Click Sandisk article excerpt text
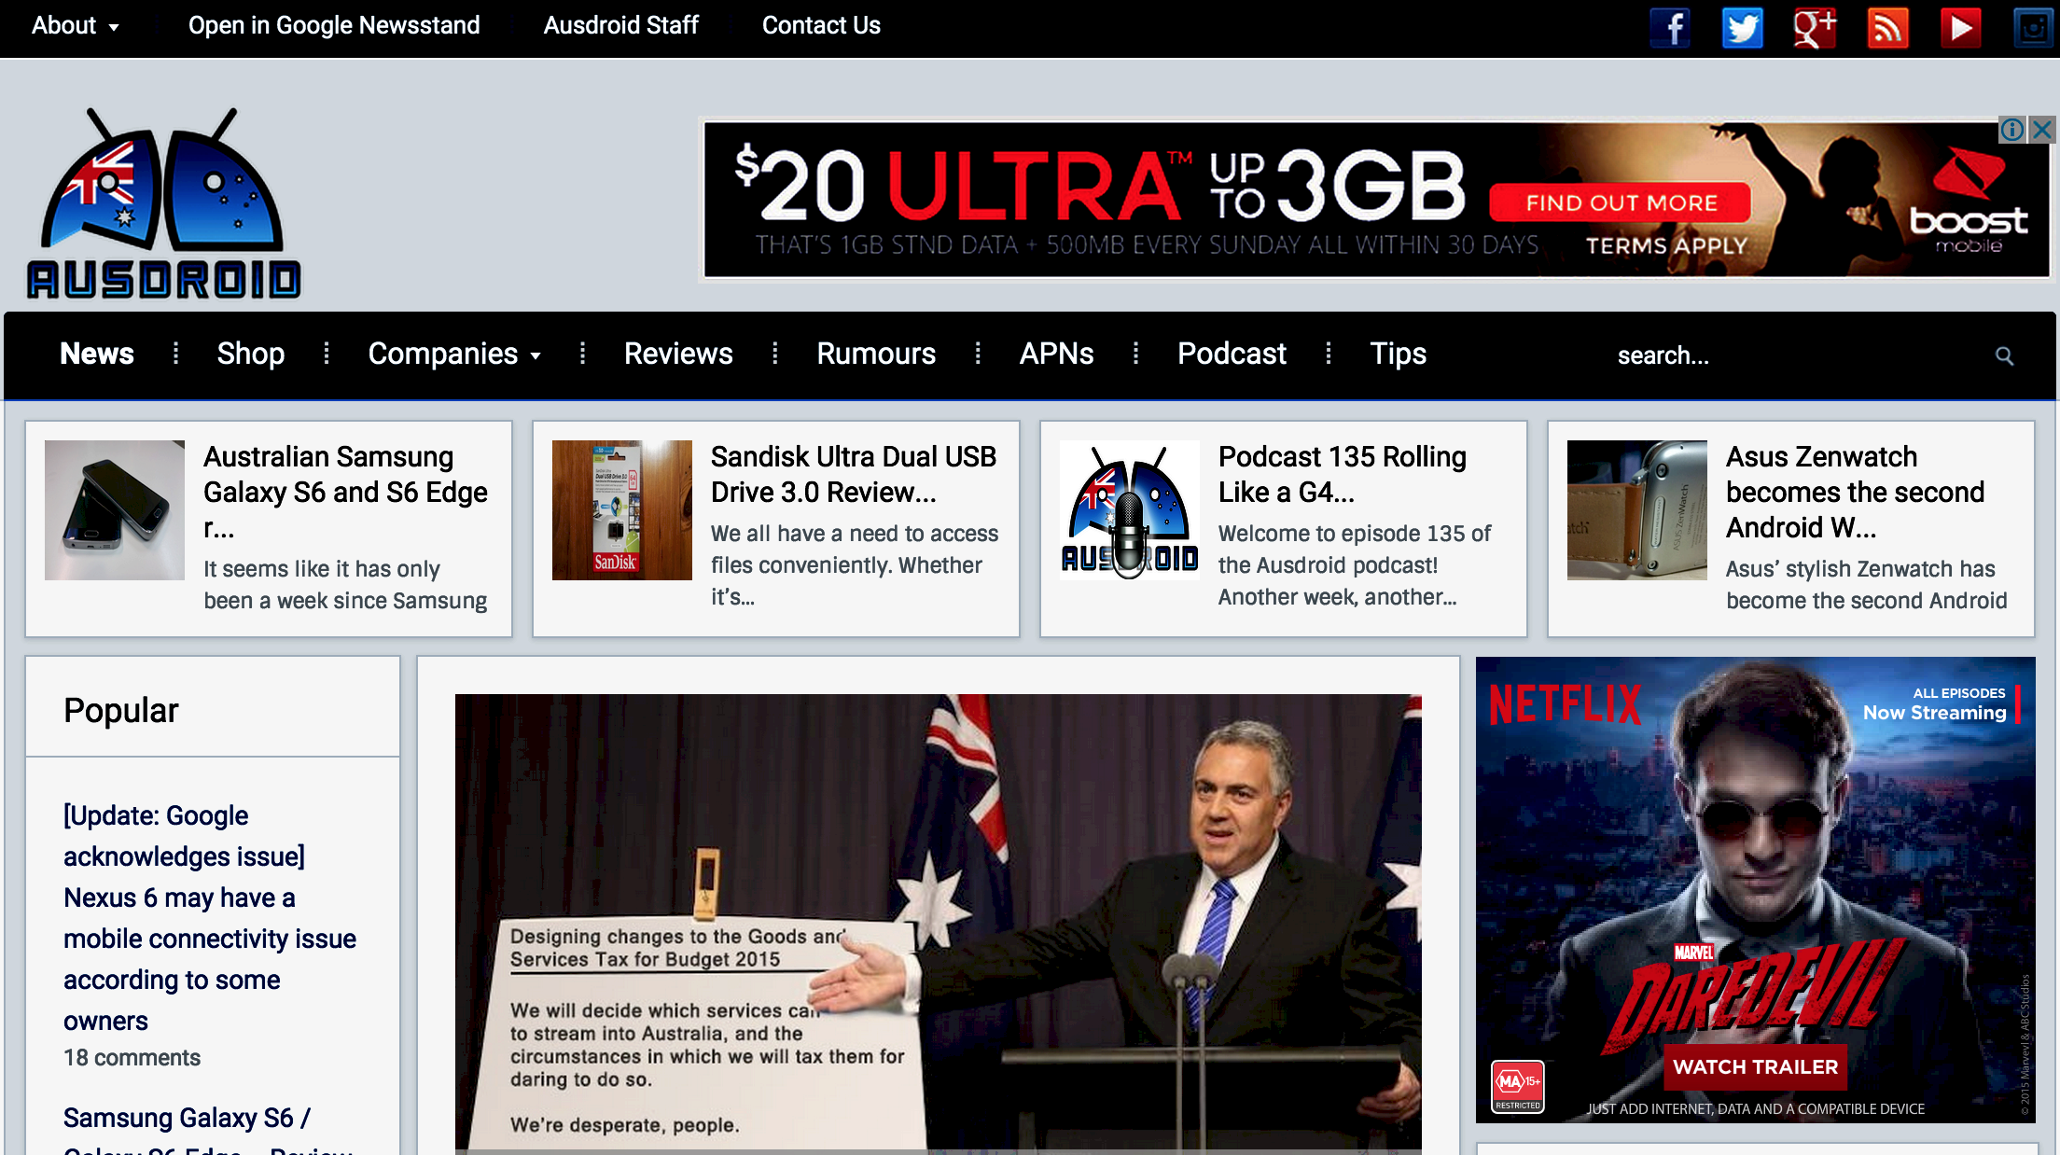This screenshot has width=2060, height=1155. (855, 565)
